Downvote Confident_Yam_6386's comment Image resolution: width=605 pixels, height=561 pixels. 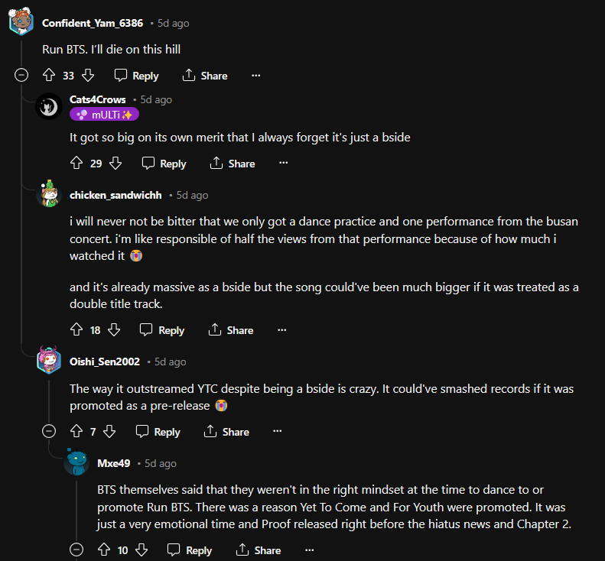(88, 76)
